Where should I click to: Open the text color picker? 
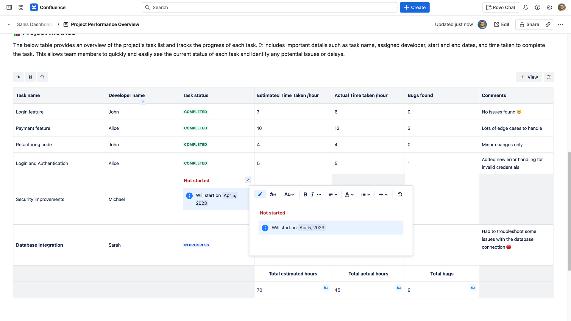[349, 195]
